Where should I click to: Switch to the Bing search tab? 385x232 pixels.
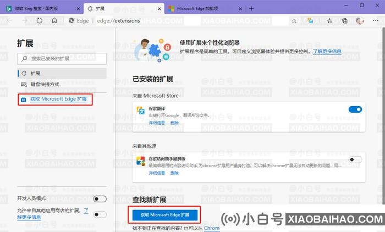coord(41,9)
